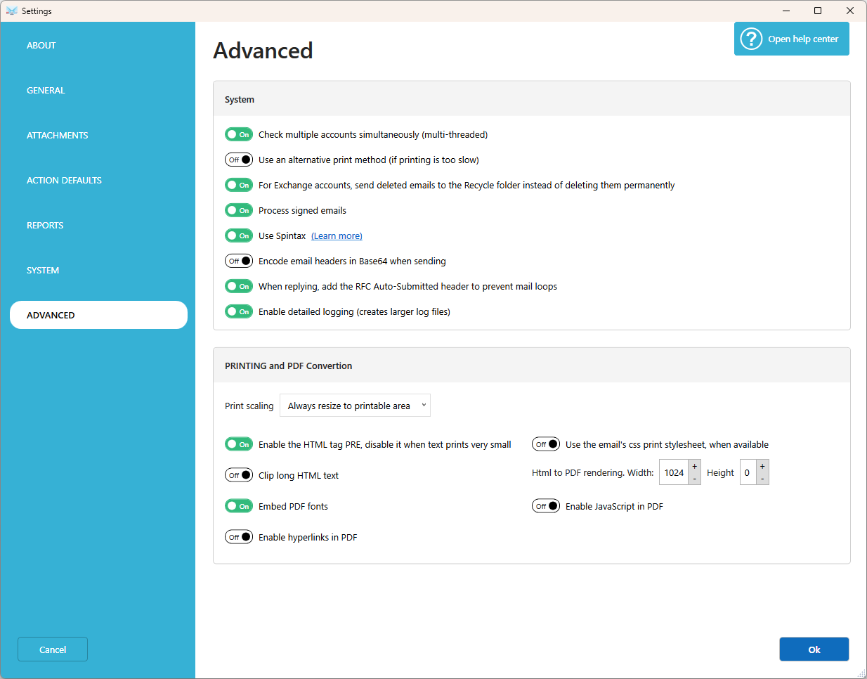Turn off Process signed emails

(x=239, y=210)
